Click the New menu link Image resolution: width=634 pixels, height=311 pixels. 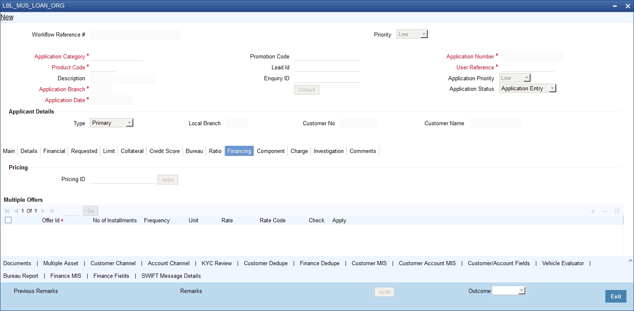pos(7,17)
